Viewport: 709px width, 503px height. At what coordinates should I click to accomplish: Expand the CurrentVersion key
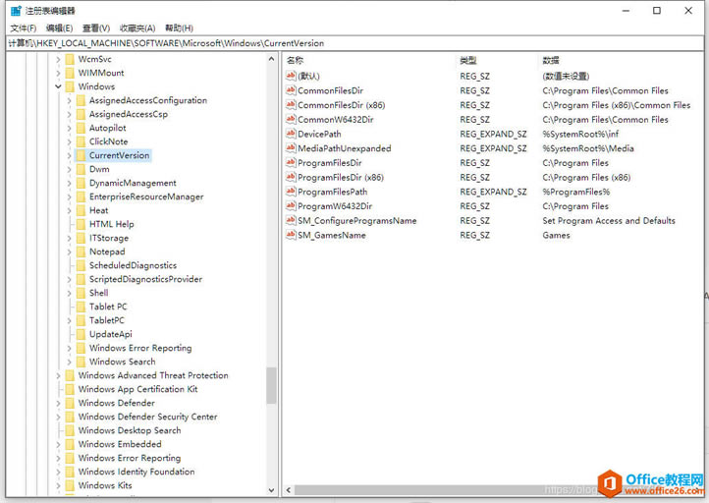pyautogui.click(x=69, y=155)
